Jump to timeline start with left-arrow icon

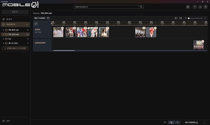click(x=176, y=18)
